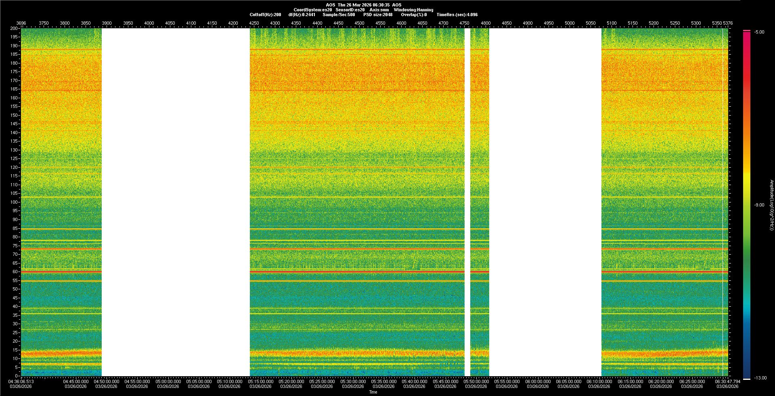Select the 05:15:00.000 time tick label
The width and height of the screenshot is (775, 396).
click(260, 381)
